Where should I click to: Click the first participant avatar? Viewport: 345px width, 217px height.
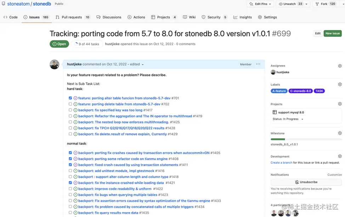tap(274, 213)
